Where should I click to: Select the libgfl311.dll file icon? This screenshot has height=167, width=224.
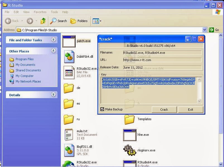[x=69, y=151]
